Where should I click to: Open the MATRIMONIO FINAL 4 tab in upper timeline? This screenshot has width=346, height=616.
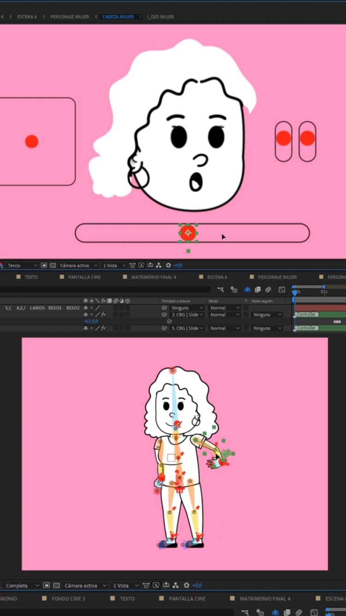click(x=153, y=277)
